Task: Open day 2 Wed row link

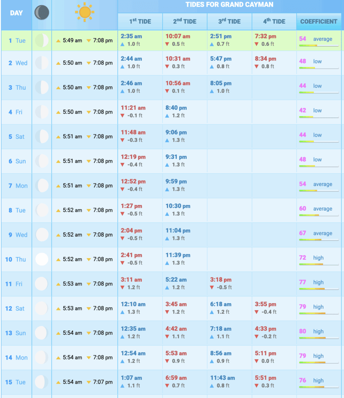Action: (18, 63)
